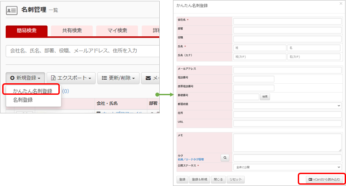Switch to the 共有検索 tab
Screen dimensions: 346x186
pyautogui.click(x=72, y=31)
